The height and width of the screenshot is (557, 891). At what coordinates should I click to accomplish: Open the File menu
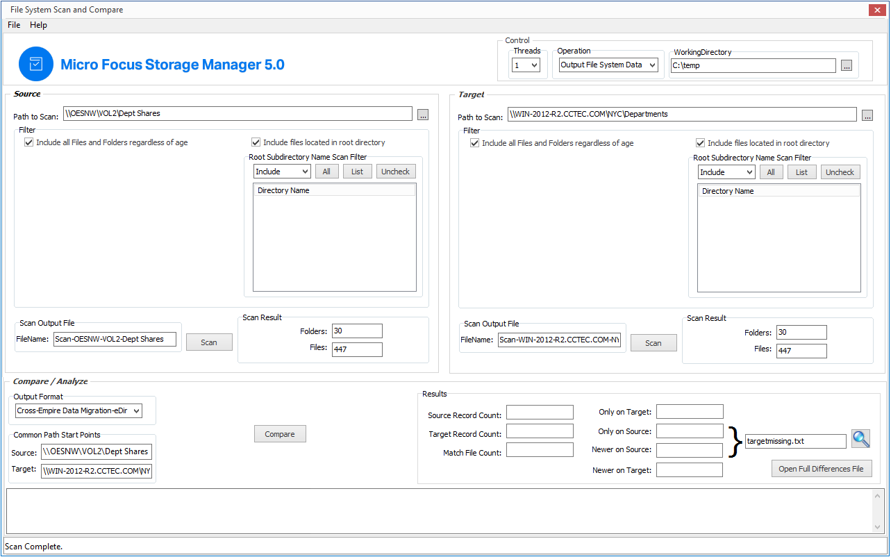point(14,25)
